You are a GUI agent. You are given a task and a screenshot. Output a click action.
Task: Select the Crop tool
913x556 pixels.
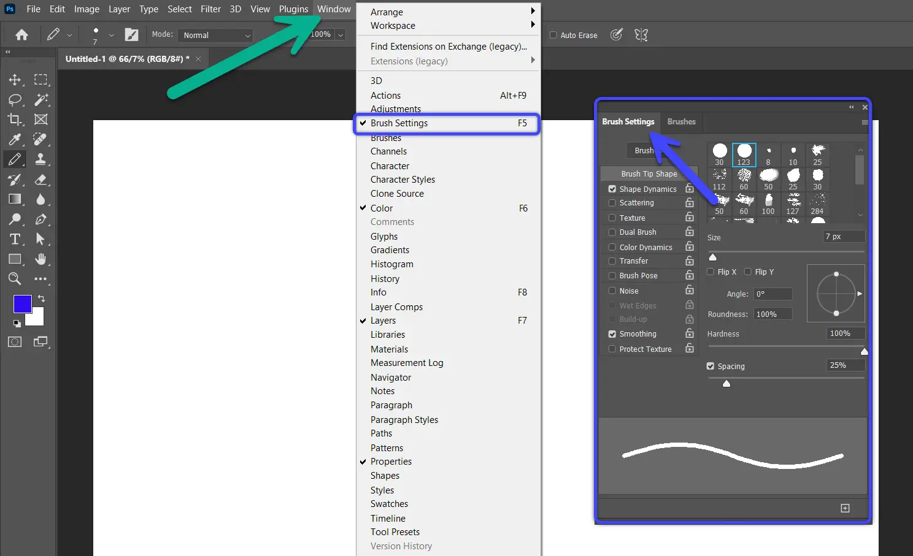point(15,120)
